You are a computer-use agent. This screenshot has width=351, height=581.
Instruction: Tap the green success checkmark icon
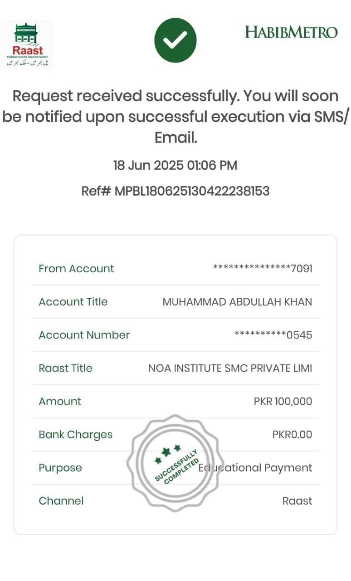(x=175, y=40)
